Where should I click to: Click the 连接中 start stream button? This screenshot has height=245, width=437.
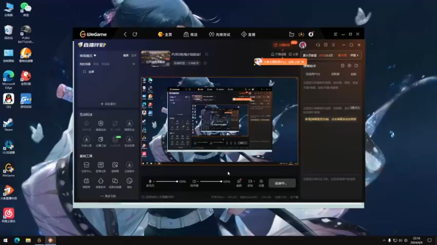coord(282,183)
